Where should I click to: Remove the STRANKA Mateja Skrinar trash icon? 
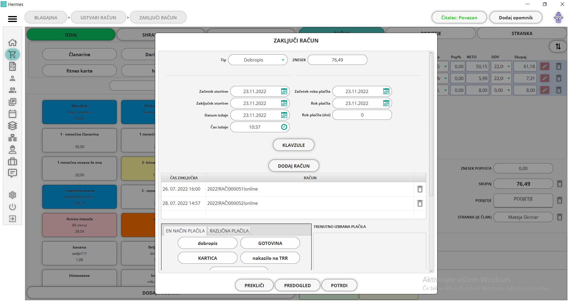[x=560, y=217]
